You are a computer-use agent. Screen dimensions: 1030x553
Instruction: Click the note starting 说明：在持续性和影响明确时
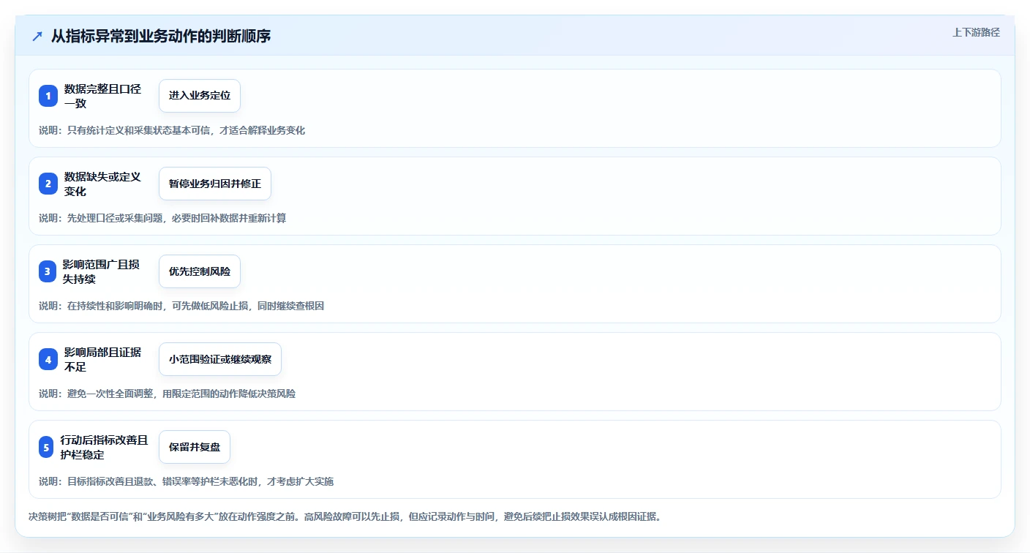[x=181, y=306]
